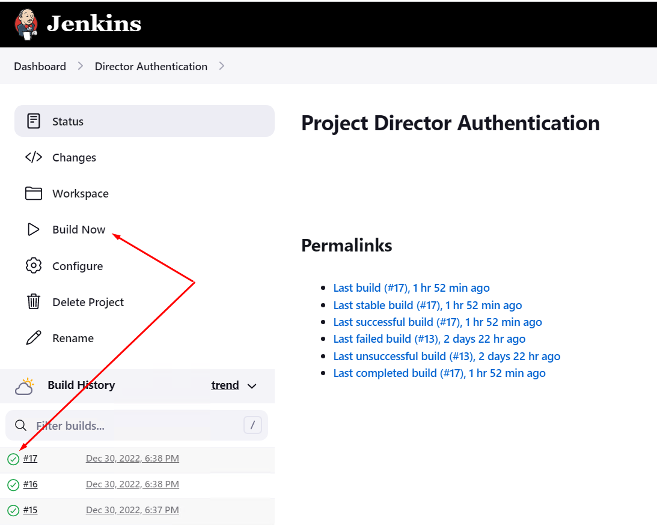The height and width of the screenshot is (527, 657).
Task: Open the breadcrumb chevron after Director Authentication
Action: point(222,66)
